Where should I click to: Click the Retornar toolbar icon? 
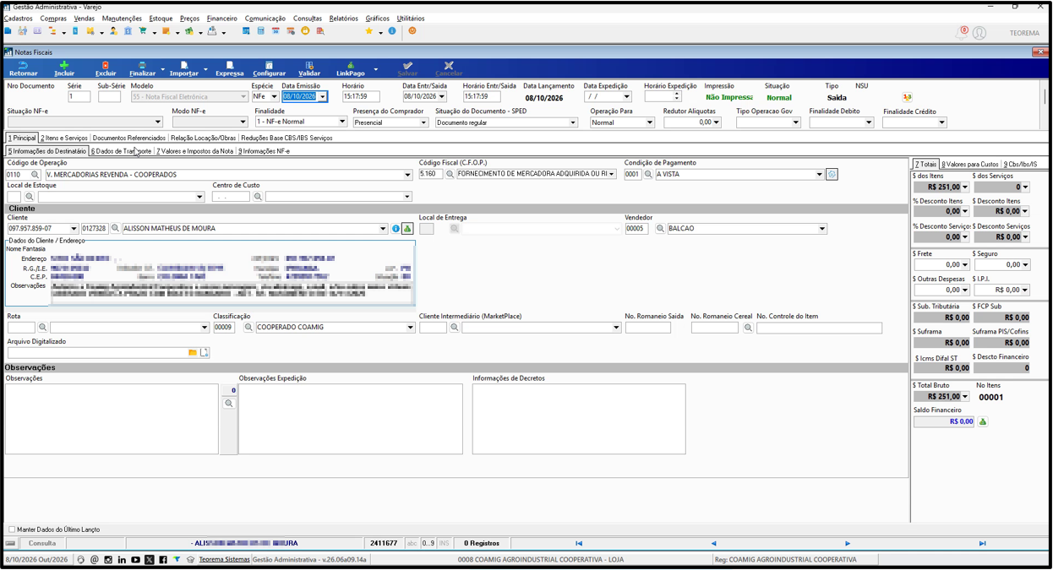tap(24, 68)
